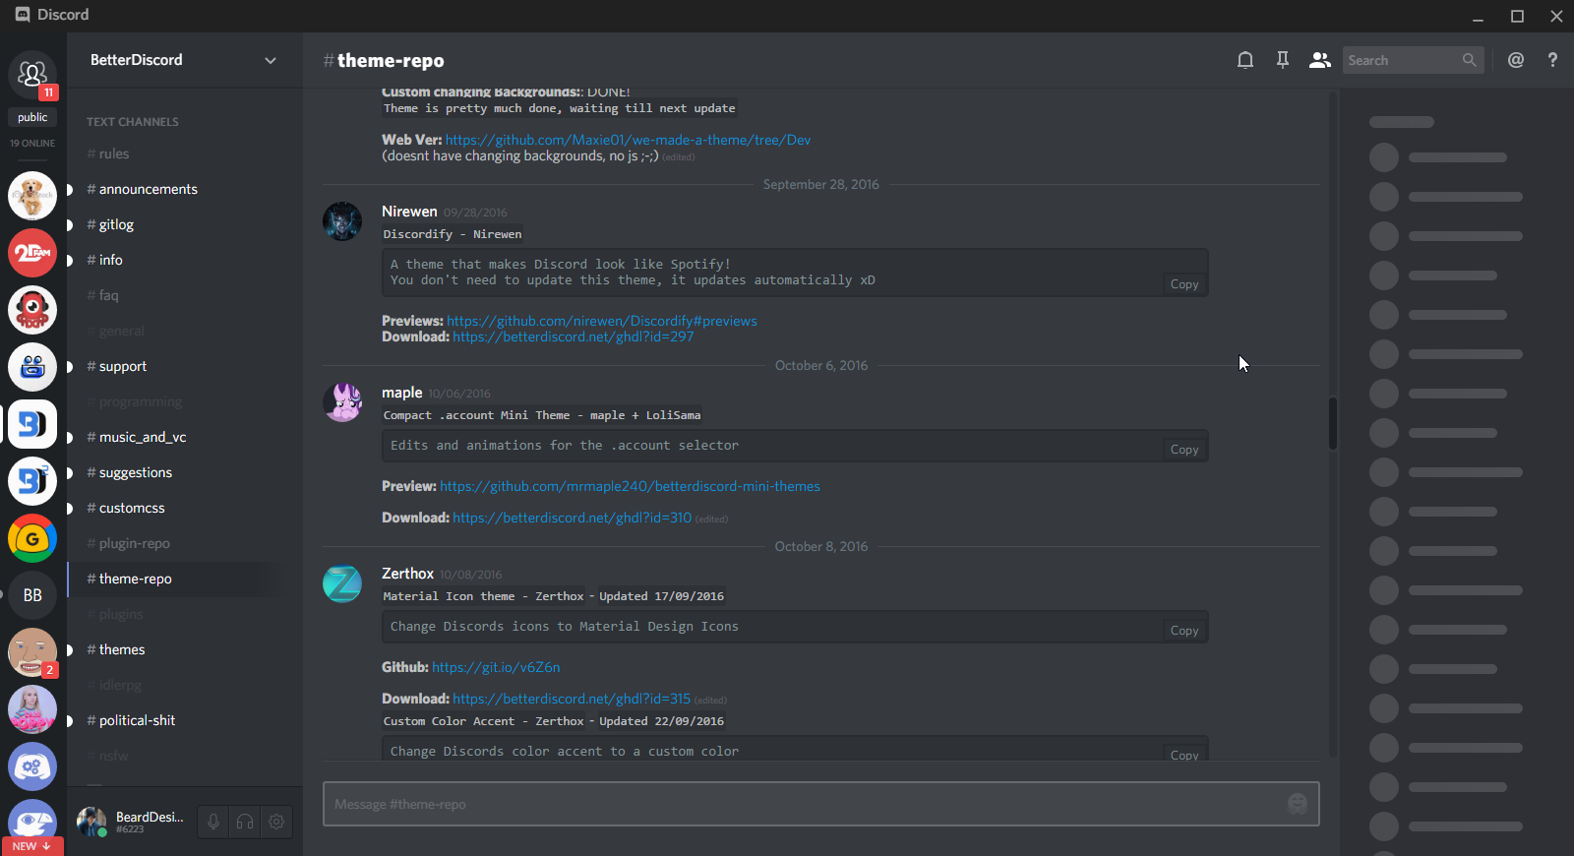Open the Discordify previews link
Image resolution: width=1574 pixels, height=856 pixels.
(x=602, y=321)
